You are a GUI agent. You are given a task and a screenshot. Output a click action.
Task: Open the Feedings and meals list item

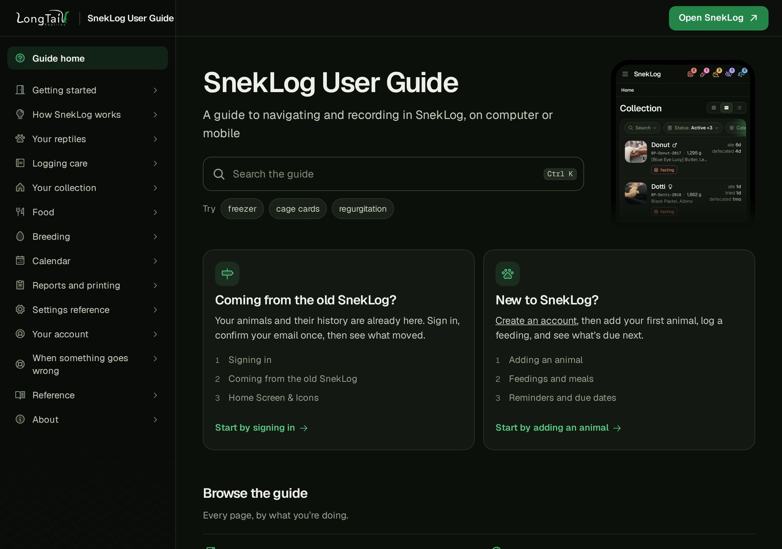point(551,379)
